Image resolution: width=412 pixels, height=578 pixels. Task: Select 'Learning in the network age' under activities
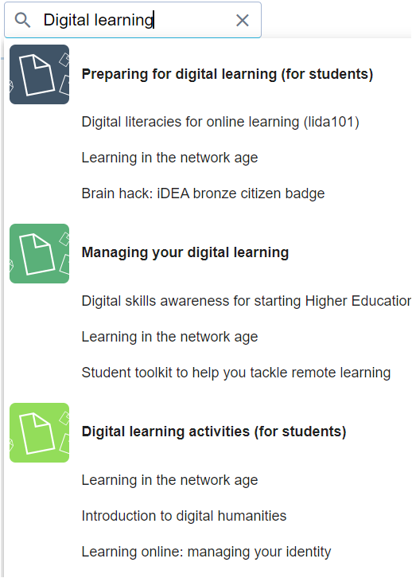169,480
